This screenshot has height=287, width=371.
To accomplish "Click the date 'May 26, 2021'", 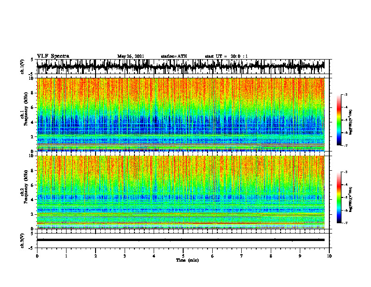I will coord(131,56).
